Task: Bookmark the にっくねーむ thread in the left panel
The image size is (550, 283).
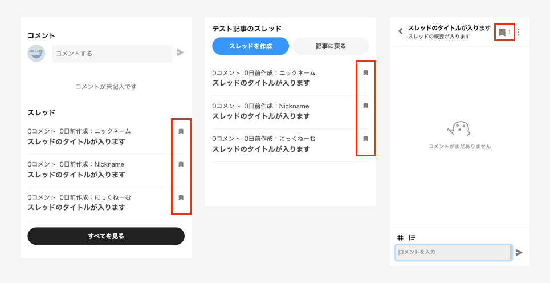Action: click(181, 197)
